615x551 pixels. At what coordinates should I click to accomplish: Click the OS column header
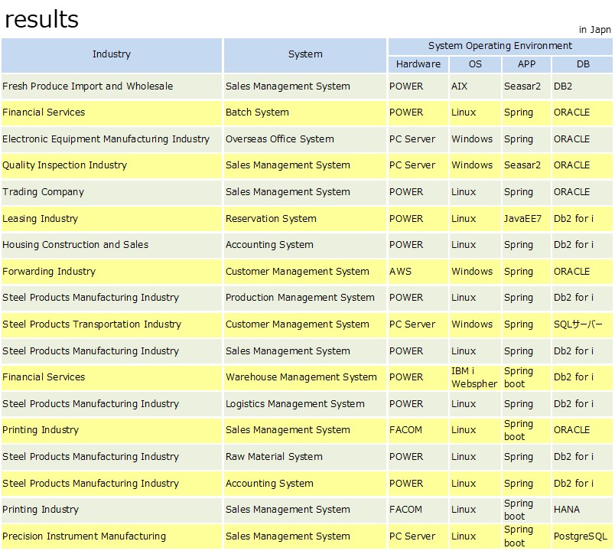point(475,64)
